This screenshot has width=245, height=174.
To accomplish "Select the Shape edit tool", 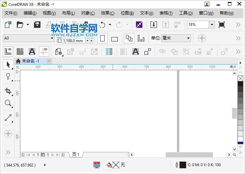I will point(8,77).
